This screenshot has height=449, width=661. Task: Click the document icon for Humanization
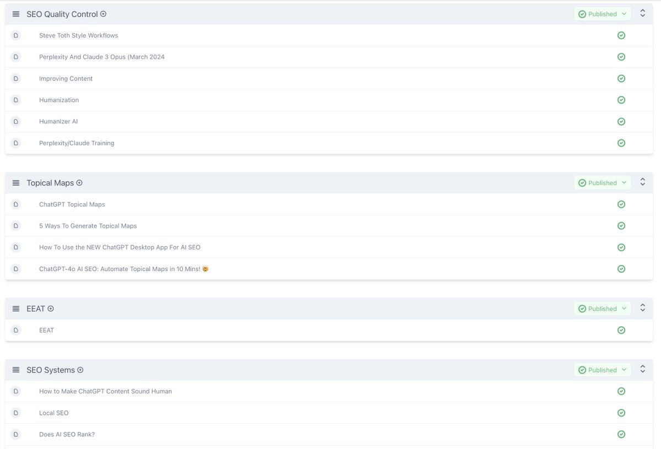(15, 100)
